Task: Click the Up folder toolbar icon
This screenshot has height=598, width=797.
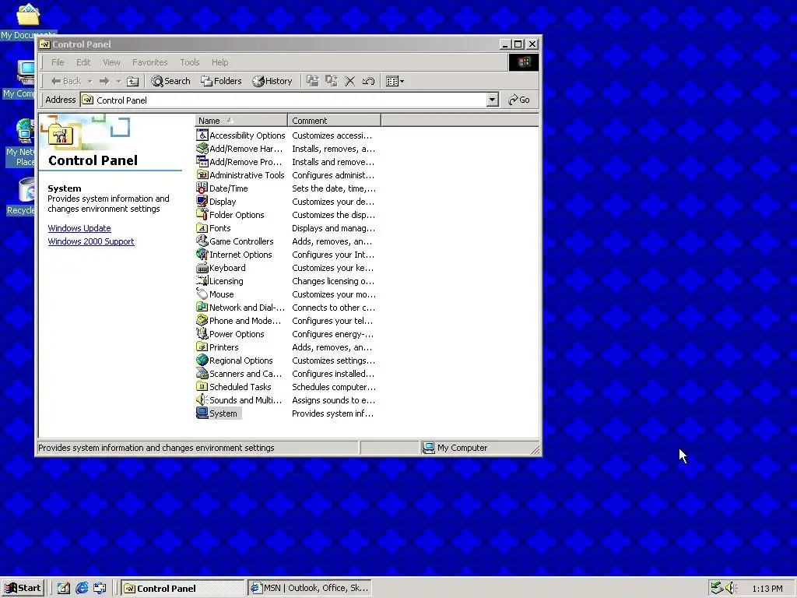Action: coord(132,81)
